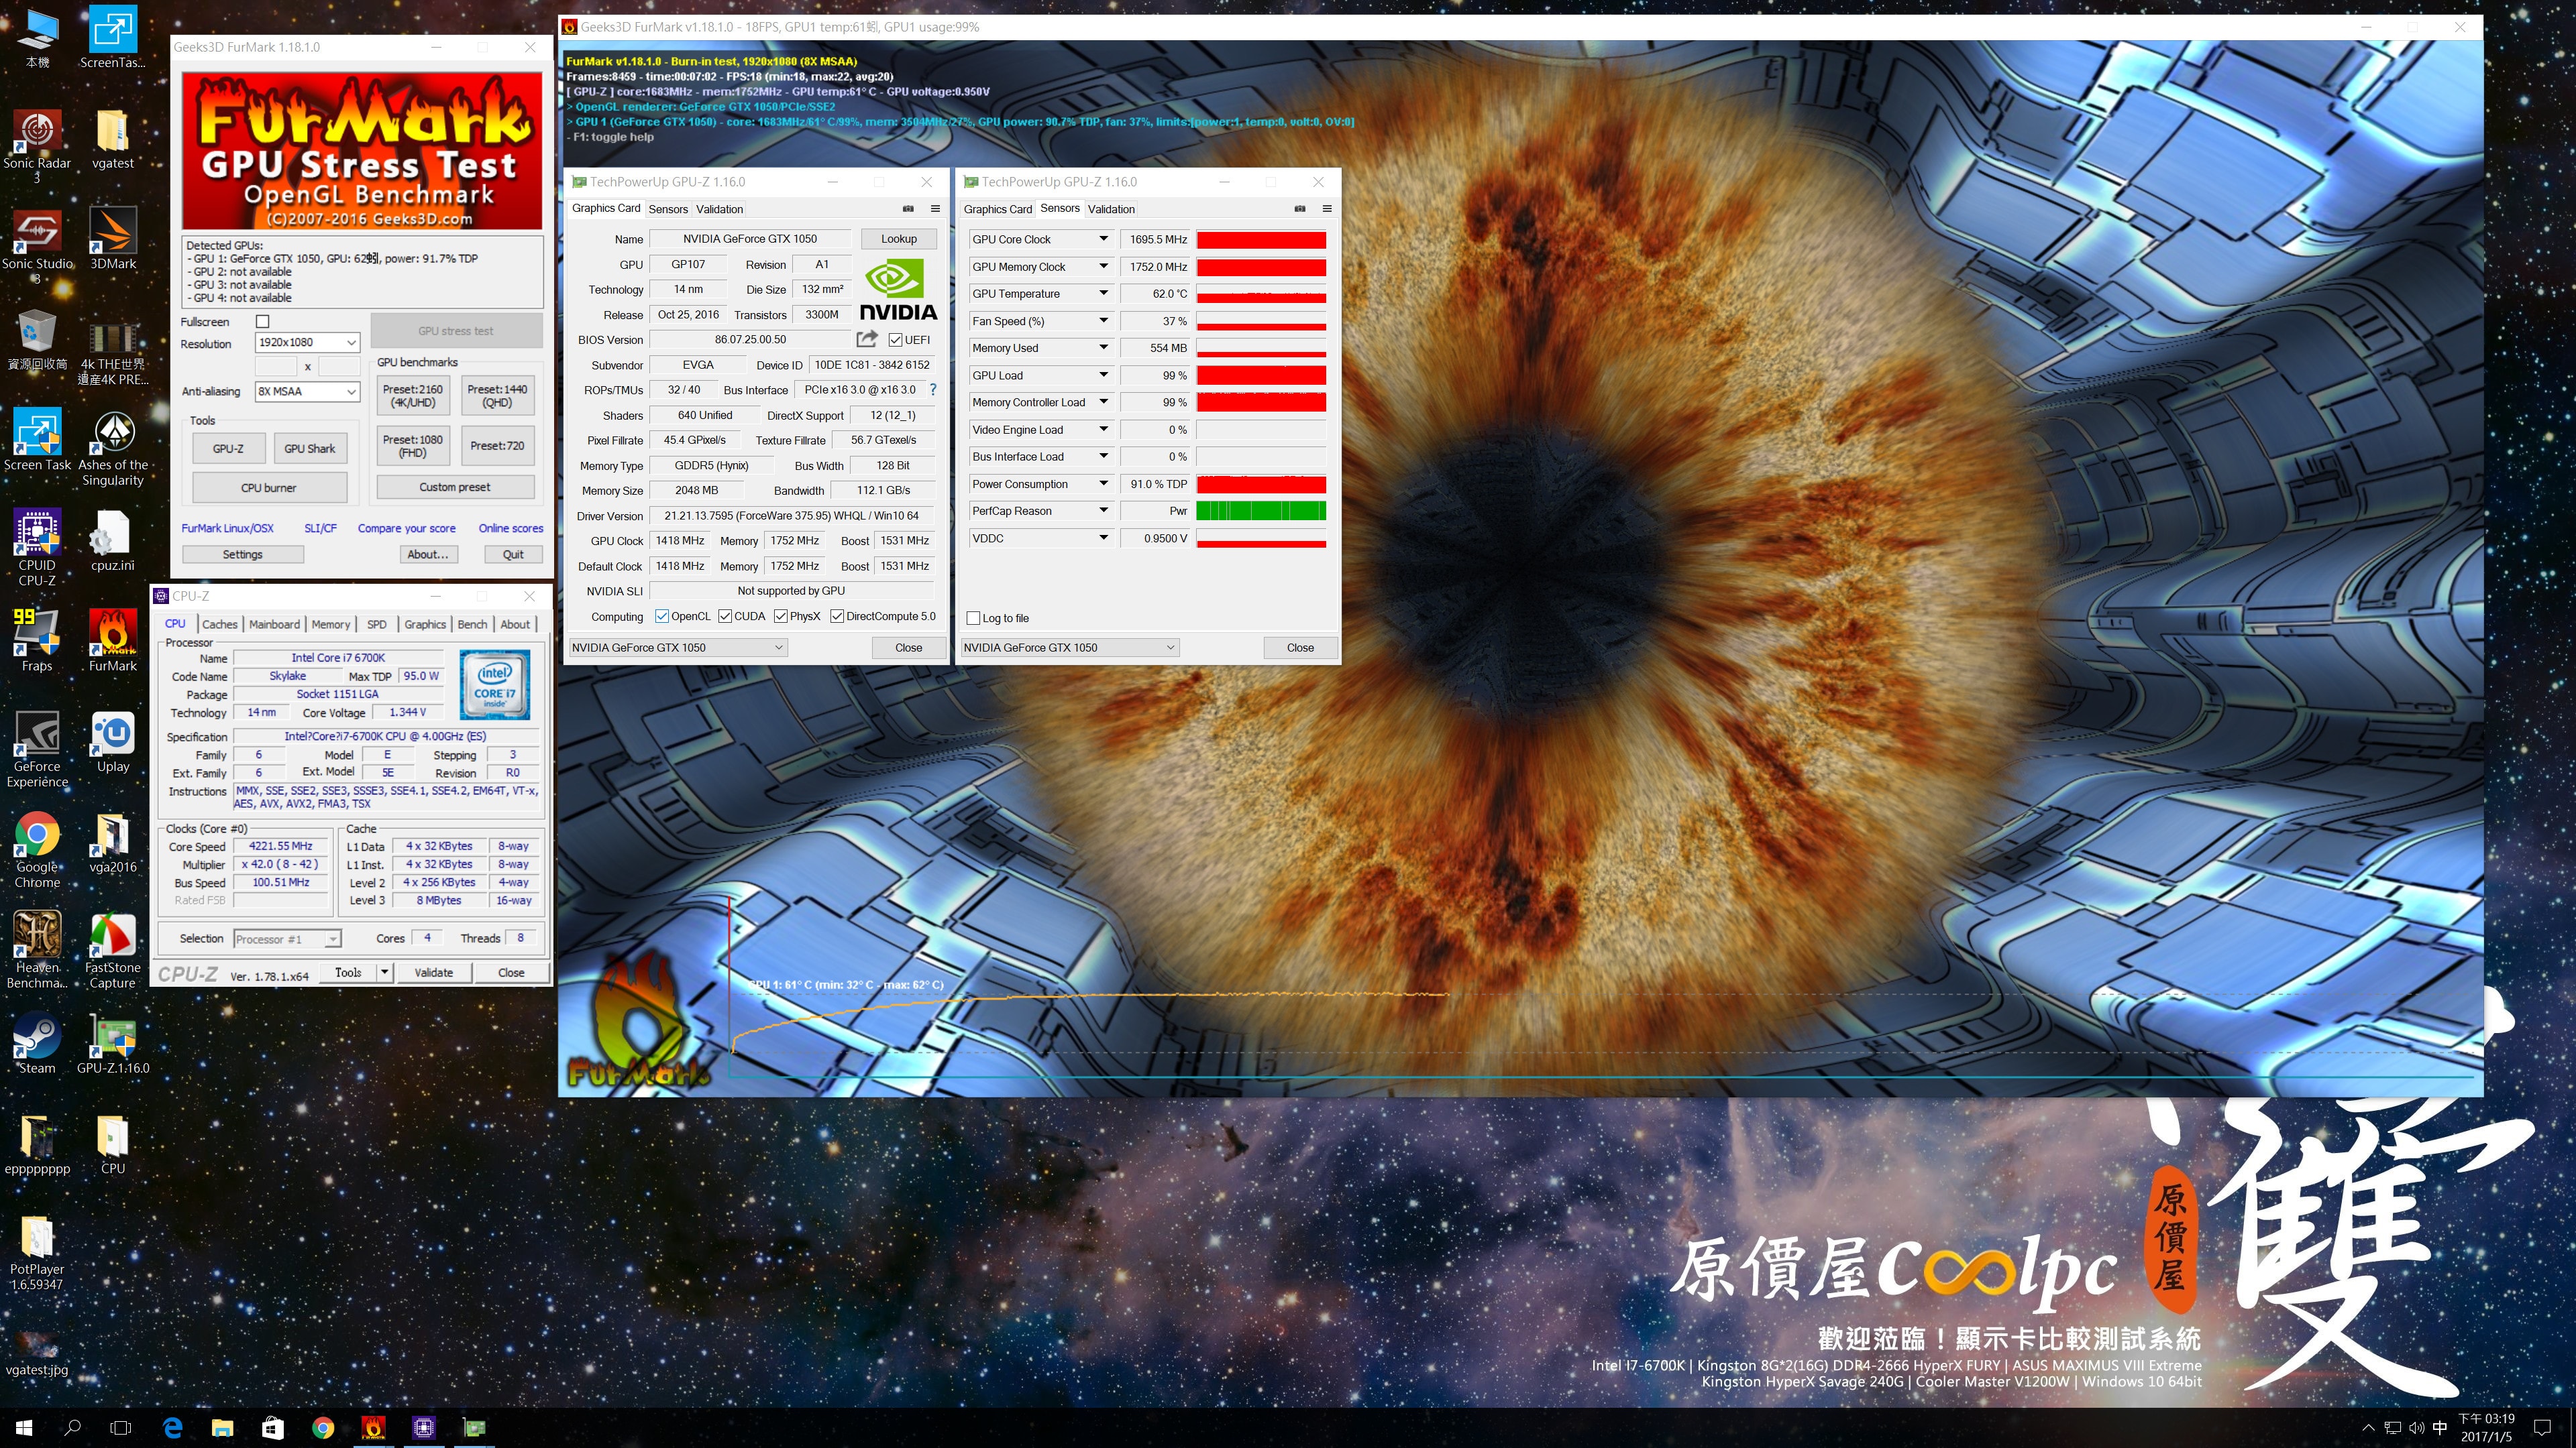Image resolution: width=2576 pixels, height=1448 pixels.
Task: Open the hamburger menu in GPU-Z Sensors window
Action: coord(1327,209)
